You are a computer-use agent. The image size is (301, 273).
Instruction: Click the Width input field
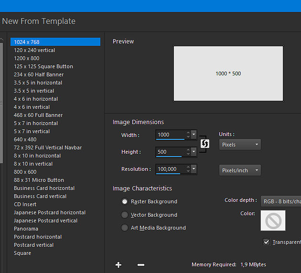point(170,135)
